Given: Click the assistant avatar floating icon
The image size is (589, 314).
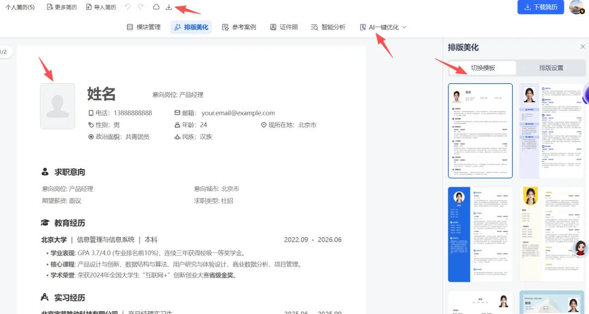Looking at the screenshot, I should [x=580, y=248].
